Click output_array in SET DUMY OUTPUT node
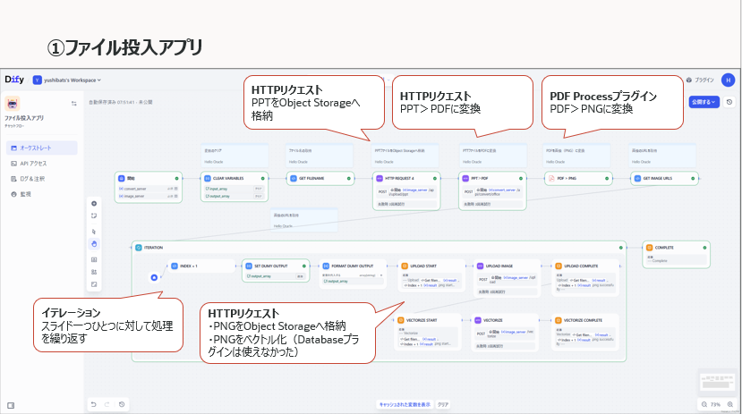The height and width of the screenshot is (414, 742). pyautogui.click(x=276, y=276)
